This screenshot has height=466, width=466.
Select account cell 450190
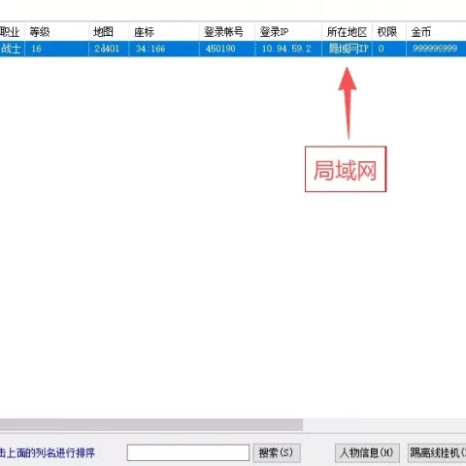coord(227,49)
